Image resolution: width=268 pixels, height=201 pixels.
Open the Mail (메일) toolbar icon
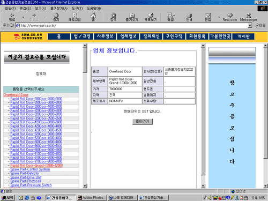(170, 17)
